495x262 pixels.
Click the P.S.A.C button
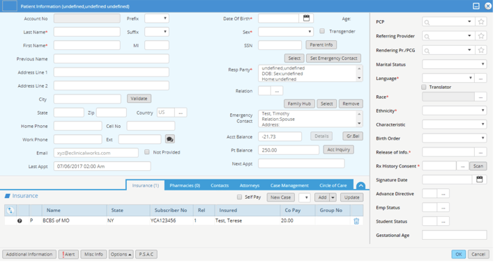click(x=146, y=254)
